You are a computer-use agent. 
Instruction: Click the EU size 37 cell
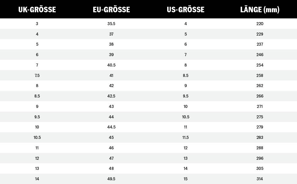click(x=111, y=34)
